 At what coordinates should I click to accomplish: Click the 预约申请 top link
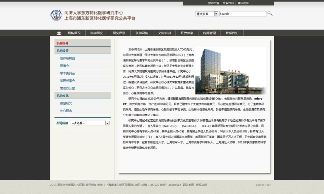click(213, 3)
